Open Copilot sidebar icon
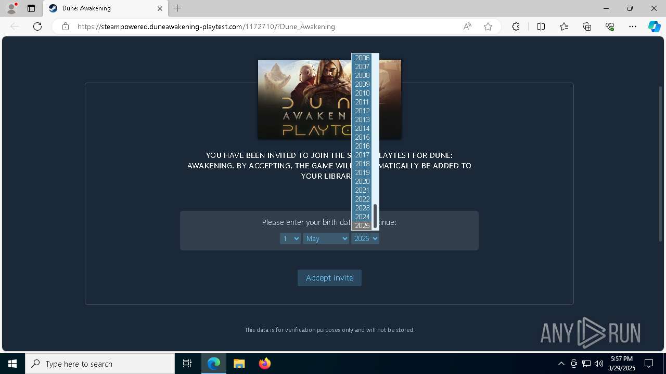The width and height of the screenshot is (666, 374). tap(654, 26)
